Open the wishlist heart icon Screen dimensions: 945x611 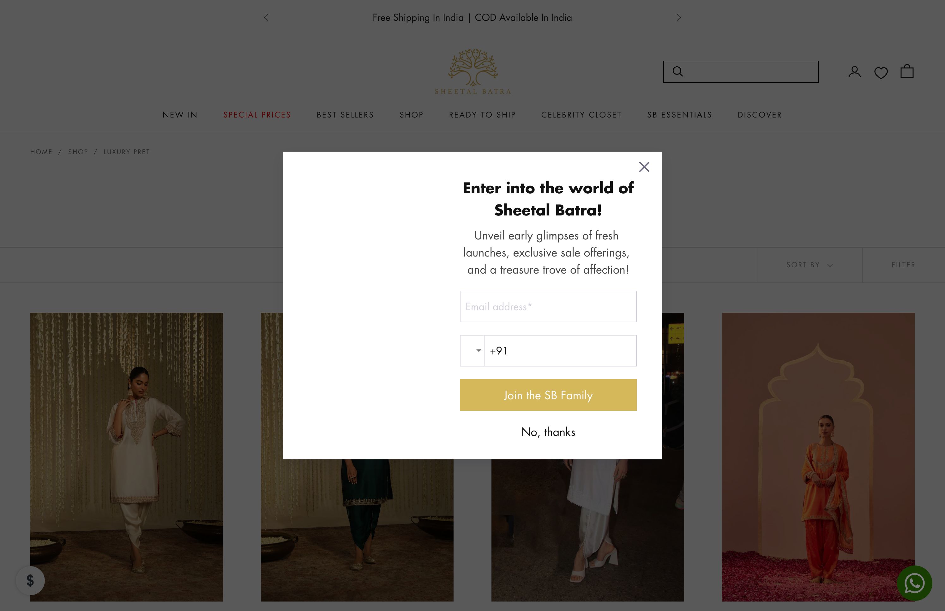click(881, 73)
